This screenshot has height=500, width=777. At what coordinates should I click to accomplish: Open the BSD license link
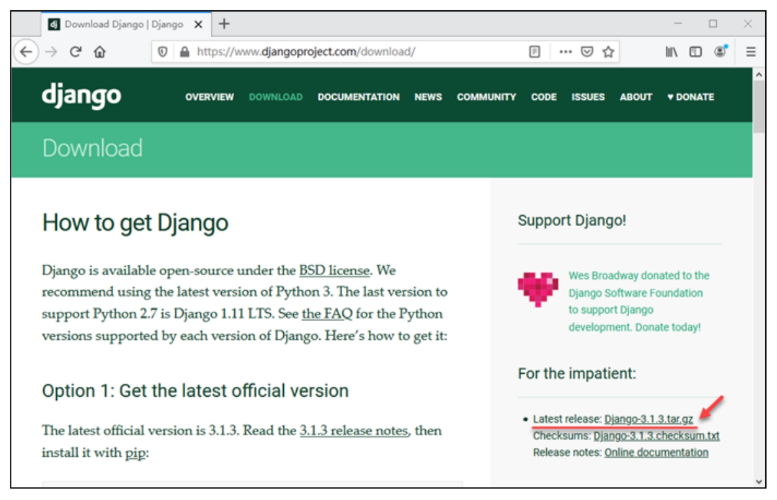coord(334,271)
